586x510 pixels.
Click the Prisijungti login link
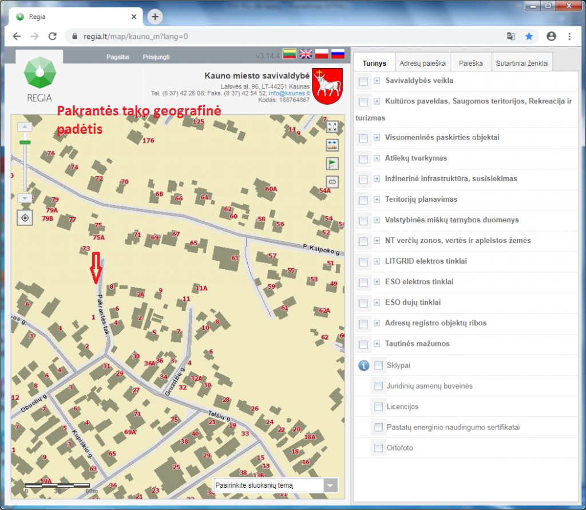(156, 57)
